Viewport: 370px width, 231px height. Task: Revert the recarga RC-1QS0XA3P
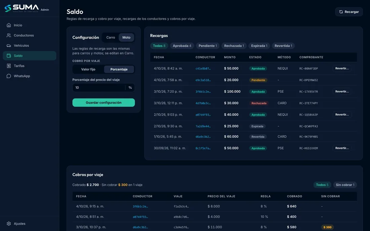point(342,115)
